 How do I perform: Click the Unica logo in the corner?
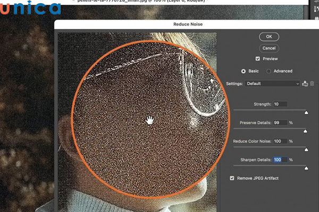30,9
